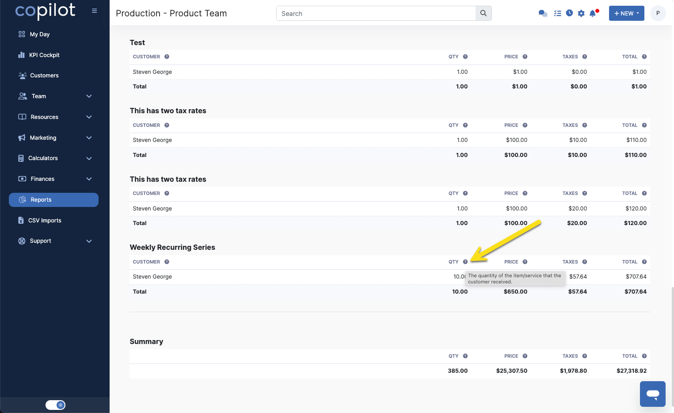Click Steven George in Weekly Recurring Series

[x=152, y=276]
